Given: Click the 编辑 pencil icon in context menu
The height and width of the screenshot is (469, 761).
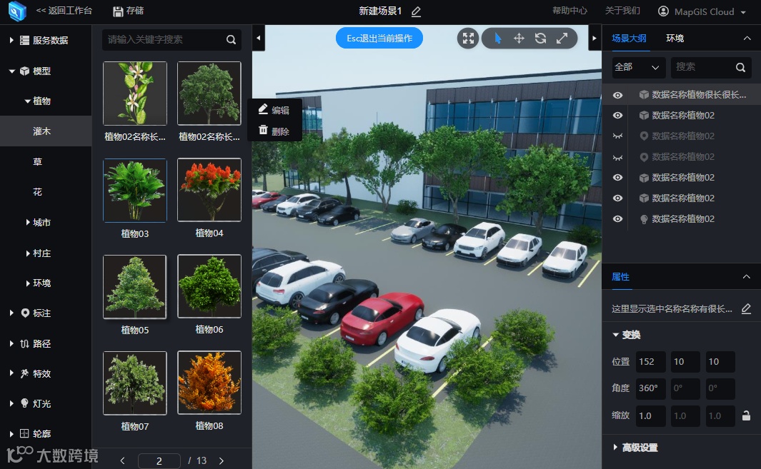Looking at the screenshot, I should [263, 109].
